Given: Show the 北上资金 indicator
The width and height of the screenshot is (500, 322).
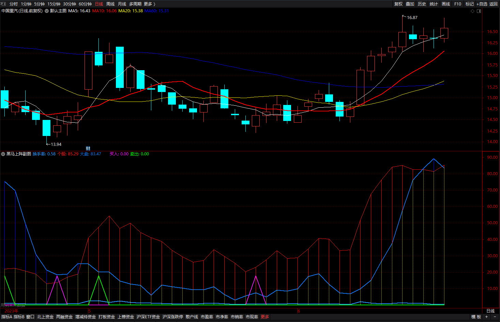Looking at the screenshot, I should point(45,317).
